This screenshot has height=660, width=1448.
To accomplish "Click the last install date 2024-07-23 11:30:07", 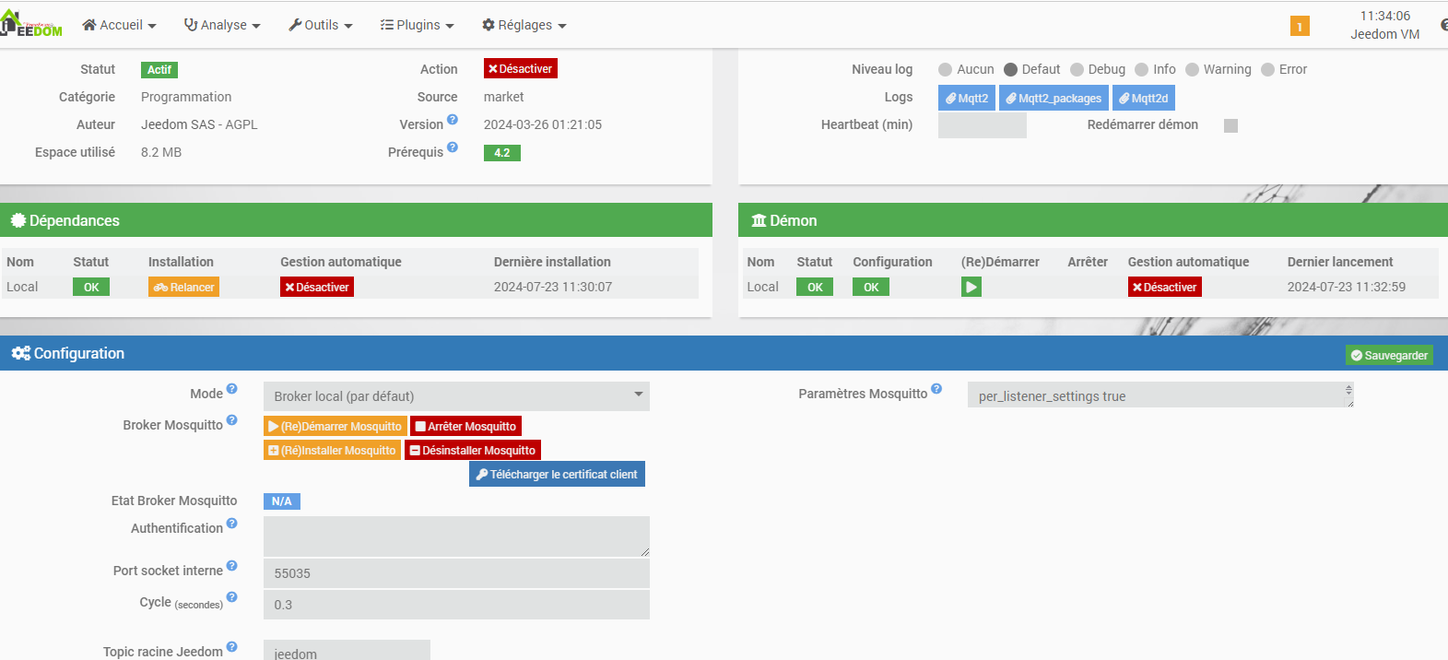I will click(x=553, y=287).
